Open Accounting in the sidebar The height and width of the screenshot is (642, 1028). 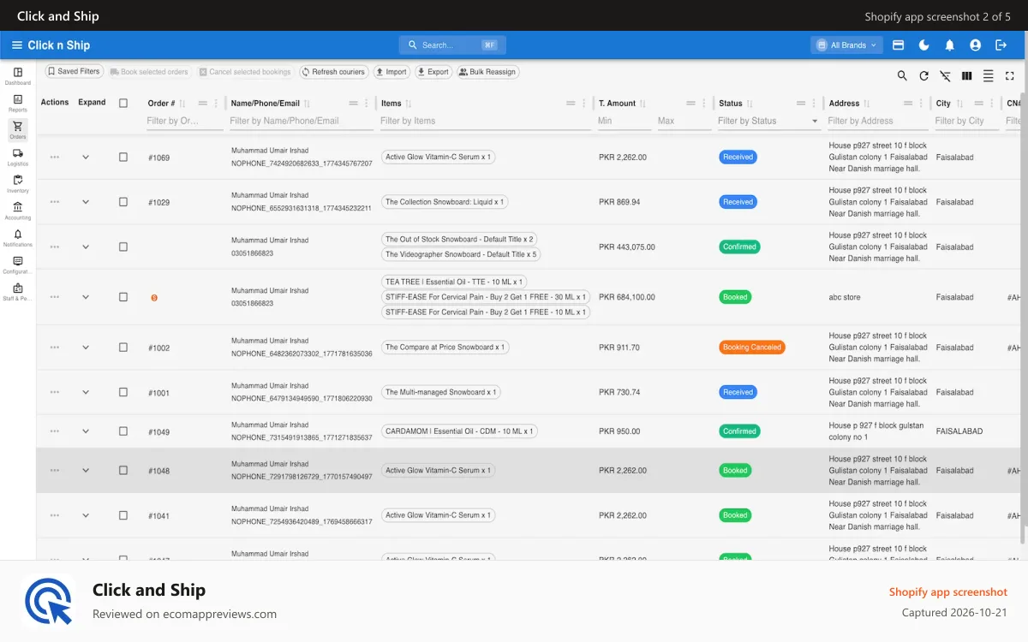(x=18, y=211)
